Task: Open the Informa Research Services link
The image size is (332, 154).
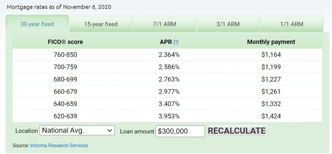Action: pos(59,146)
